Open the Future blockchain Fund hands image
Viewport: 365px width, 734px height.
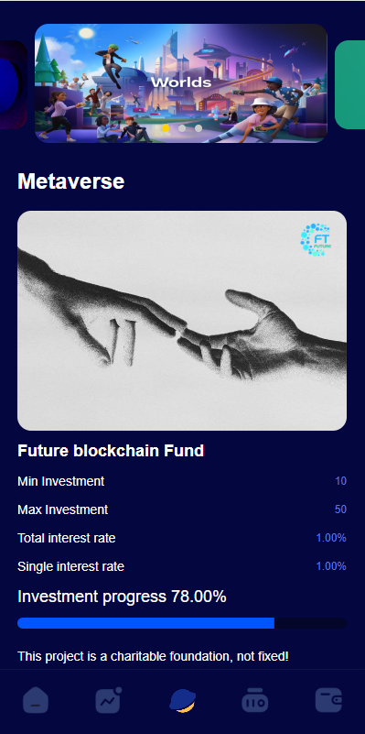tap(182, 321)
